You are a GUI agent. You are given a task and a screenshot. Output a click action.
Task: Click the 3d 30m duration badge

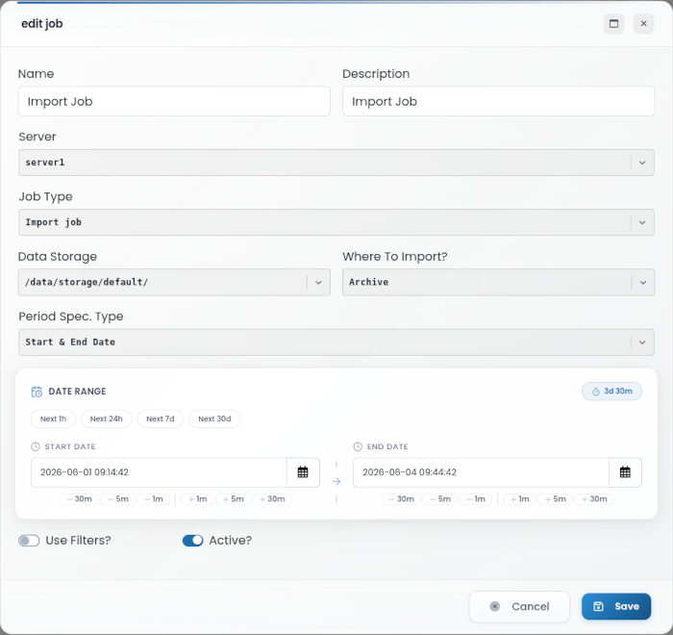click(611, 392)
